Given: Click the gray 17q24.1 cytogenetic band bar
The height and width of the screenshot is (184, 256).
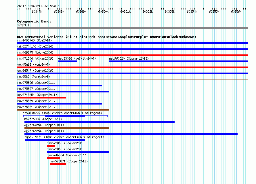Looking at the screenshot, I should (132, 28).
